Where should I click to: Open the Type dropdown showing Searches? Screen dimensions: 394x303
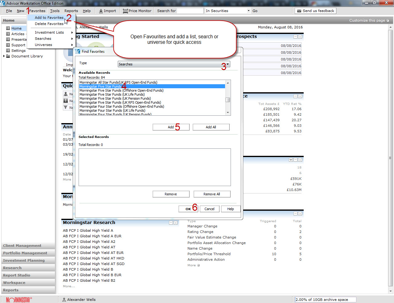174,64
